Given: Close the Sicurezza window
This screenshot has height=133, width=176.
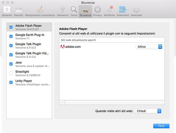Looking at the screenshot, I should (x=3, y=3).
